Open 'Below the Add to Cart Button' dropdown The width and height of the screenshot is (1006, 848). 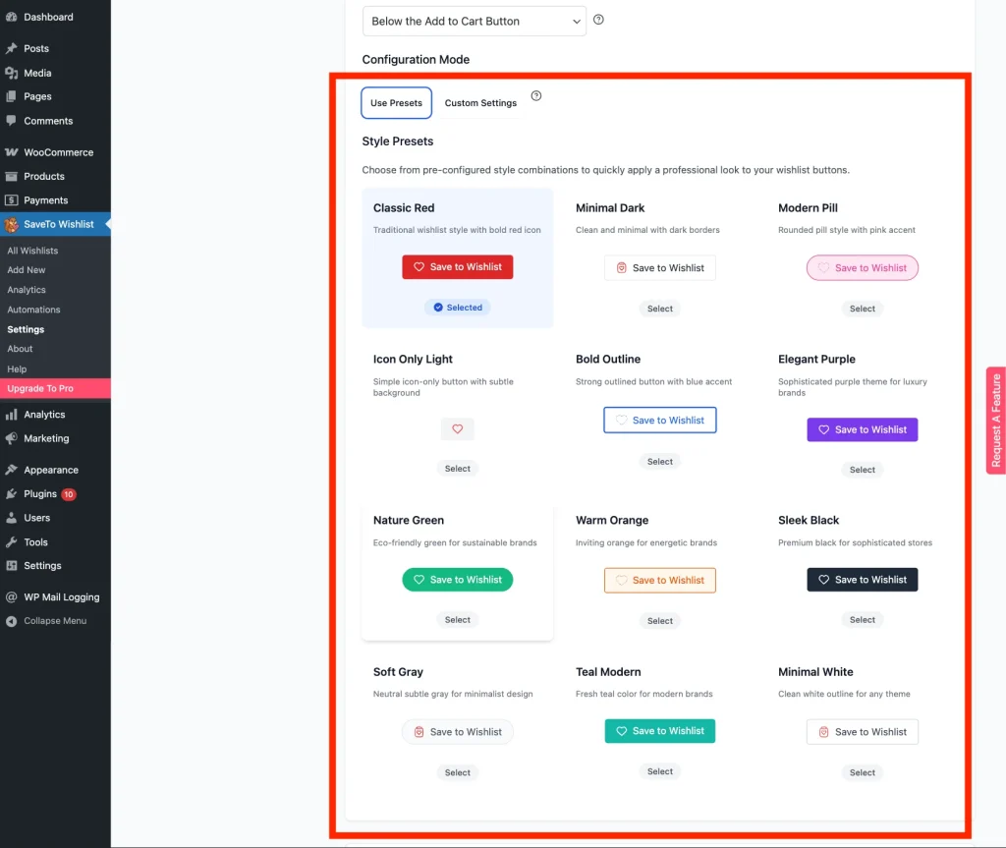[x=474, y=21]
